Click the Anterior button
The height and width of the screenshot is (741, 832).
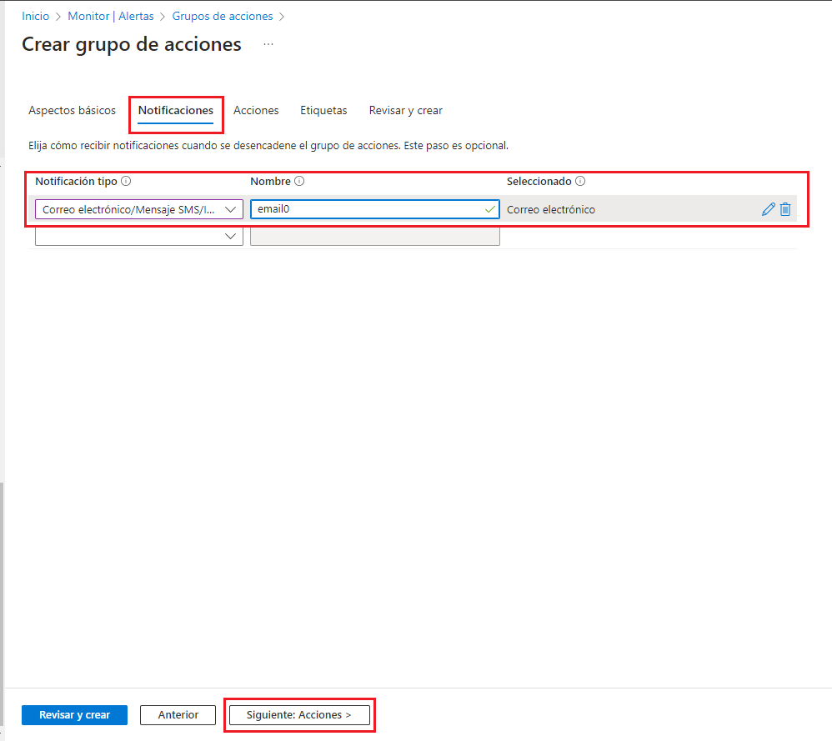178,714
